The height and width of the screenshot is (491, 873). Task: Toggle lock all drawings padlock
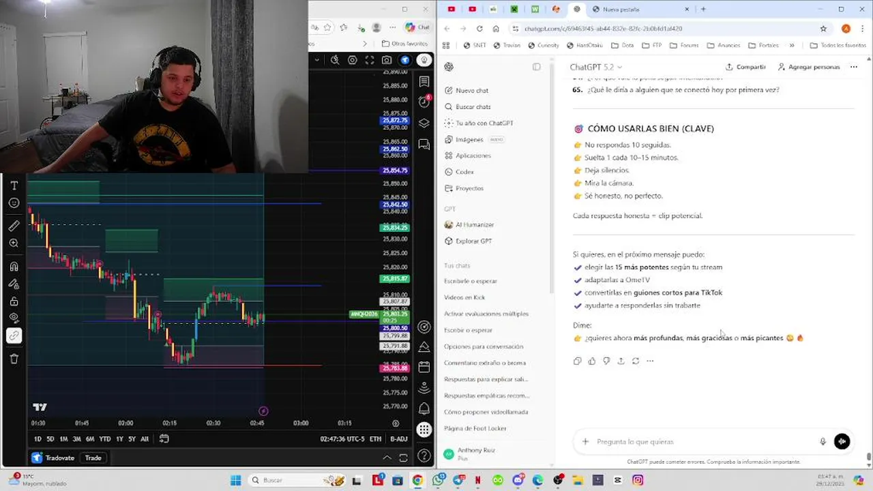point(14,301)
